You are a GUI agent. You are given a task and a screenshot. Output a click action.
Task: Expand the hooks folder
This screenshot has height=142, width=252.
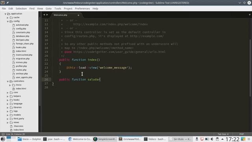click(8, 100)
